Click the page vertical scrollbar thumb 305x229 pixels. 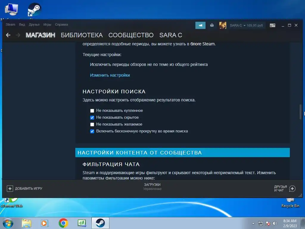point(301,112)
